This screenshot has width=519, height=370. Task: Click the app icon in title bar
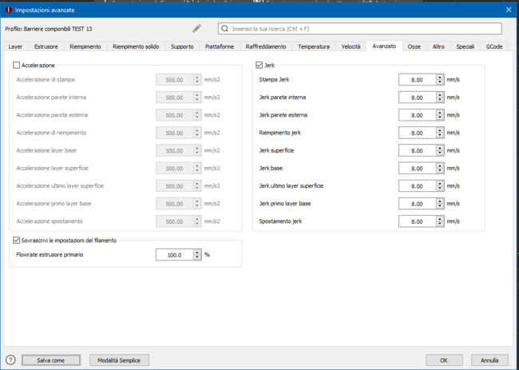[7, 8]
